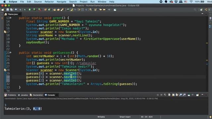This screenshot has height=119, width=212.
Task: Click the Smart Insert status bar entry
Action: [125, 117]
